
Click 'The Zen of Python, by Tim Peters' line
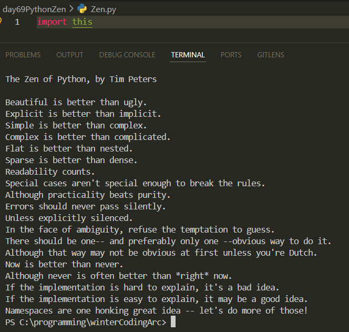[81, 79]
